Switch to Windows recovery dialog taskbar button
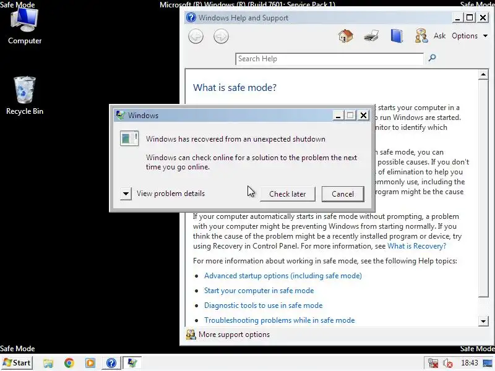This screenshot has width=495, height=371. (x=132, y=363)
